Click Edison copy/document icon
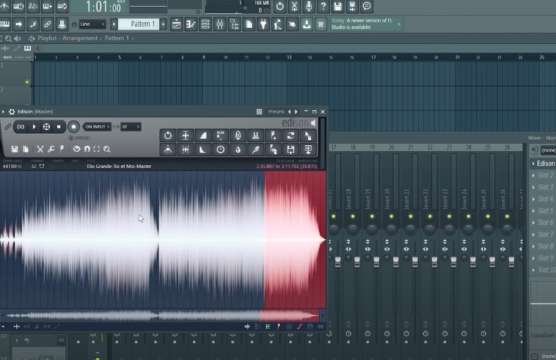The image size is (556, 360). (26, 149)
